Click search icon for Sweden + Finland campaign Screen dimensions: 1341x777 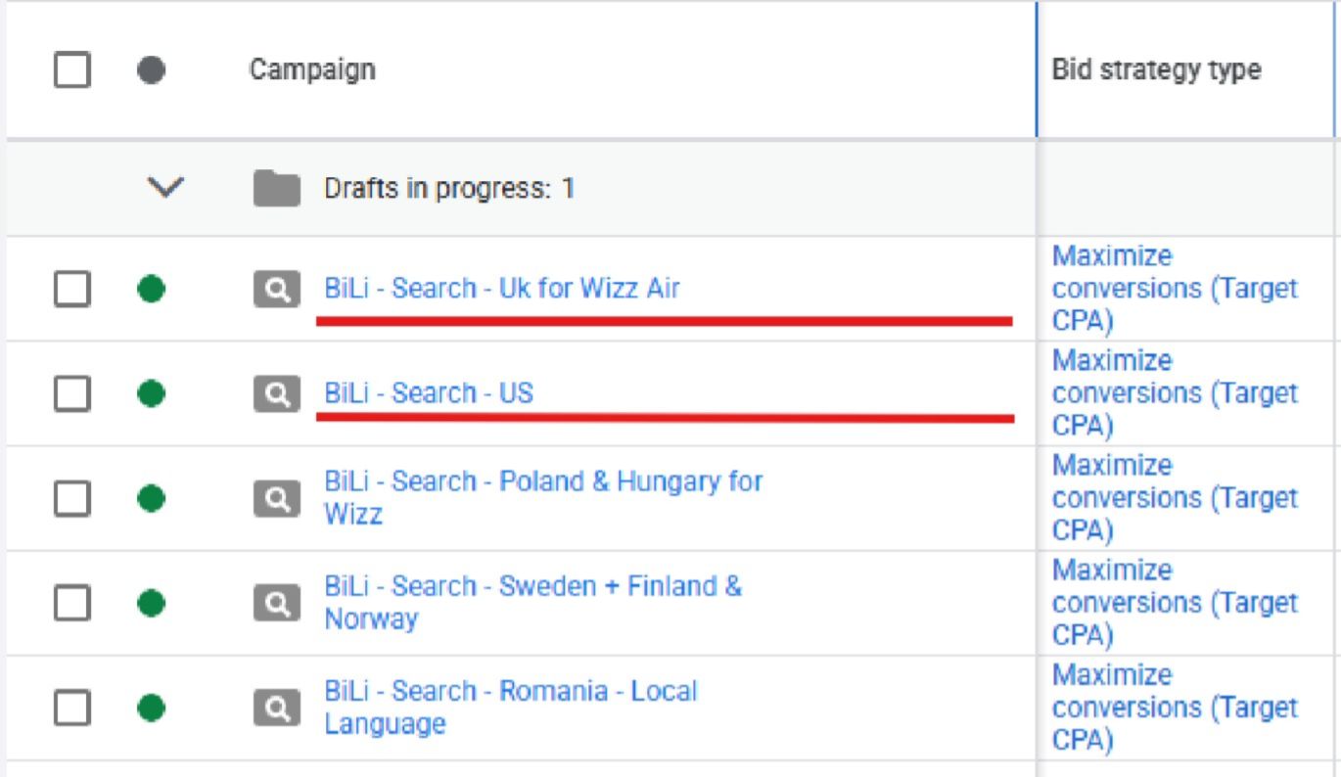(277, 604)
